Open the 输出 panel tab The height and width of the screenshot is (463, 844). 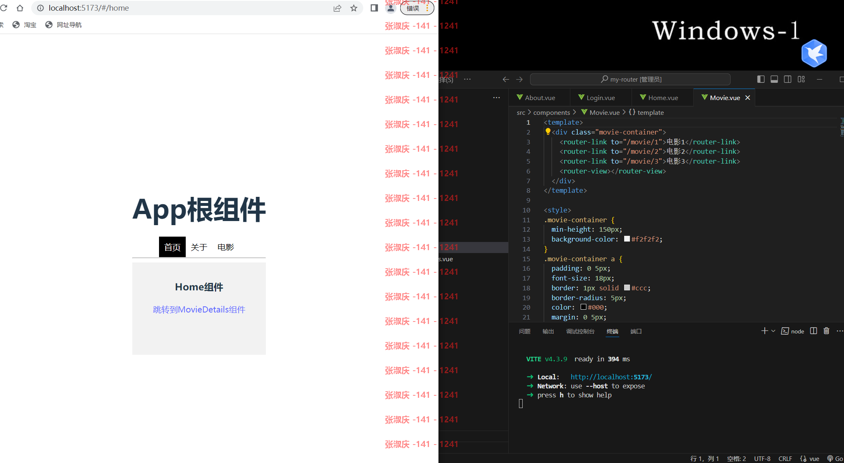click(548, 331)
